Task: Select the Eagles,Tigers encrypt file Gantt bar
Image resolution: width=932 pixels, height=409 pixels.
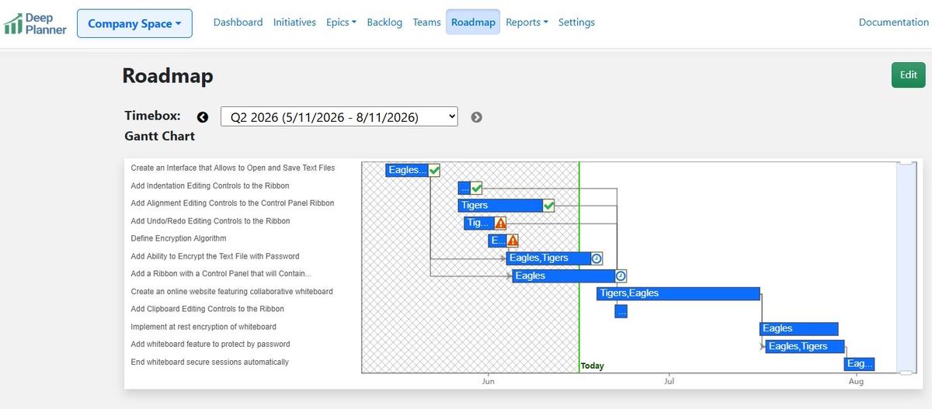Action: (x=548, y=258)
